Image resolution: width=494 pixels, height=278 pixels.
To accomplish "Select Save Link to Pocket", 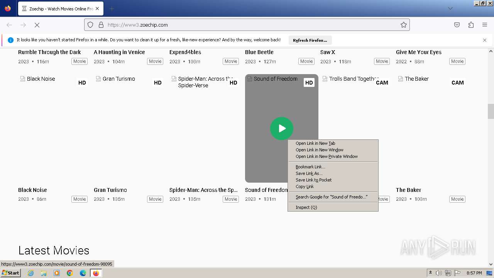I will pos(333,180).
